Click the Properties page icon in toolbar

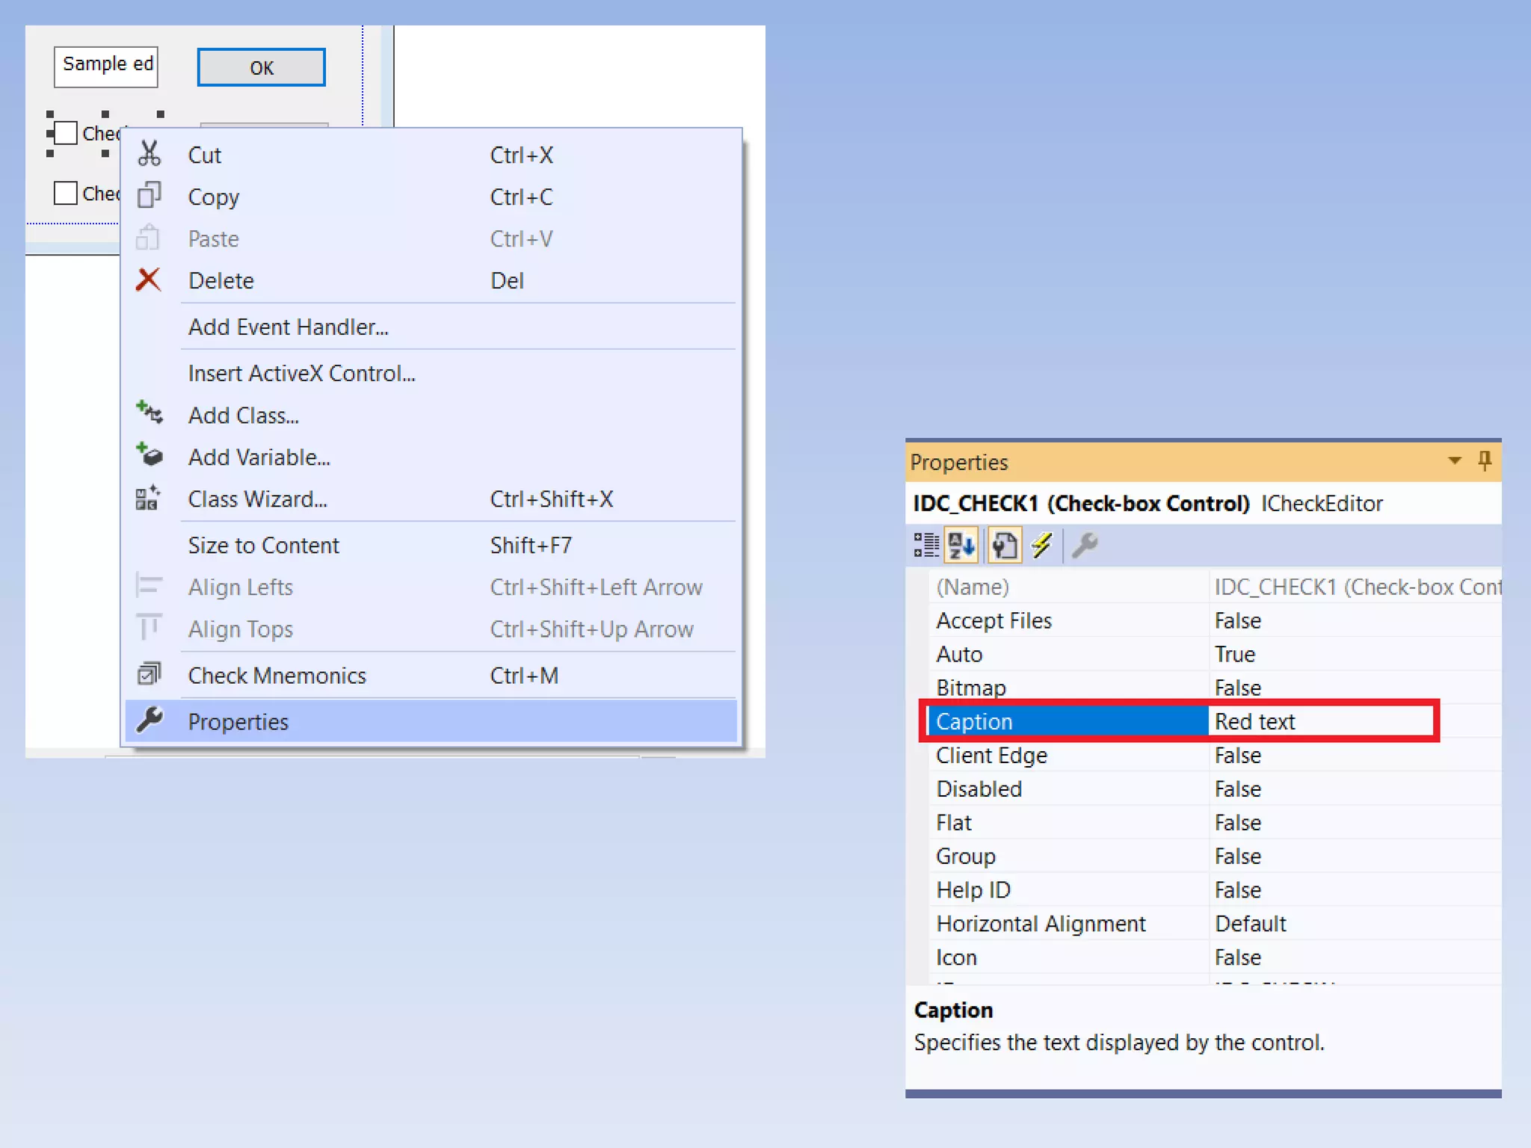tap(1005, 545)
